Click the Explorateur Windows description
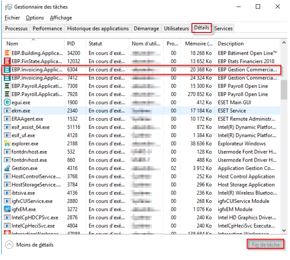290x260 pixels. point(242,143)
